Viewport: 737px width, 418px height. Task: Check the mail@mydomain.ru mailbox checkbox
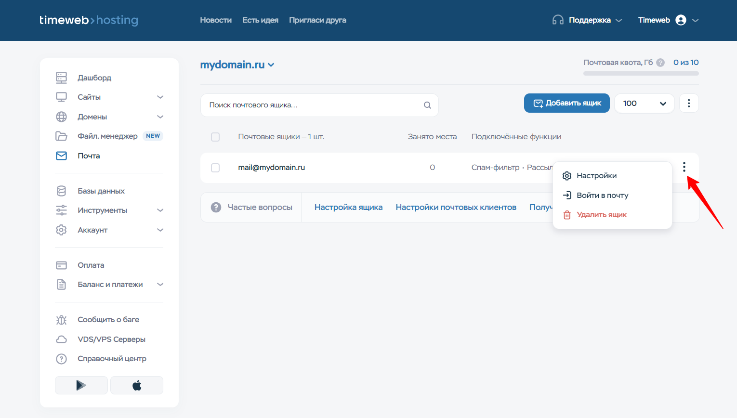pos(215,168)
